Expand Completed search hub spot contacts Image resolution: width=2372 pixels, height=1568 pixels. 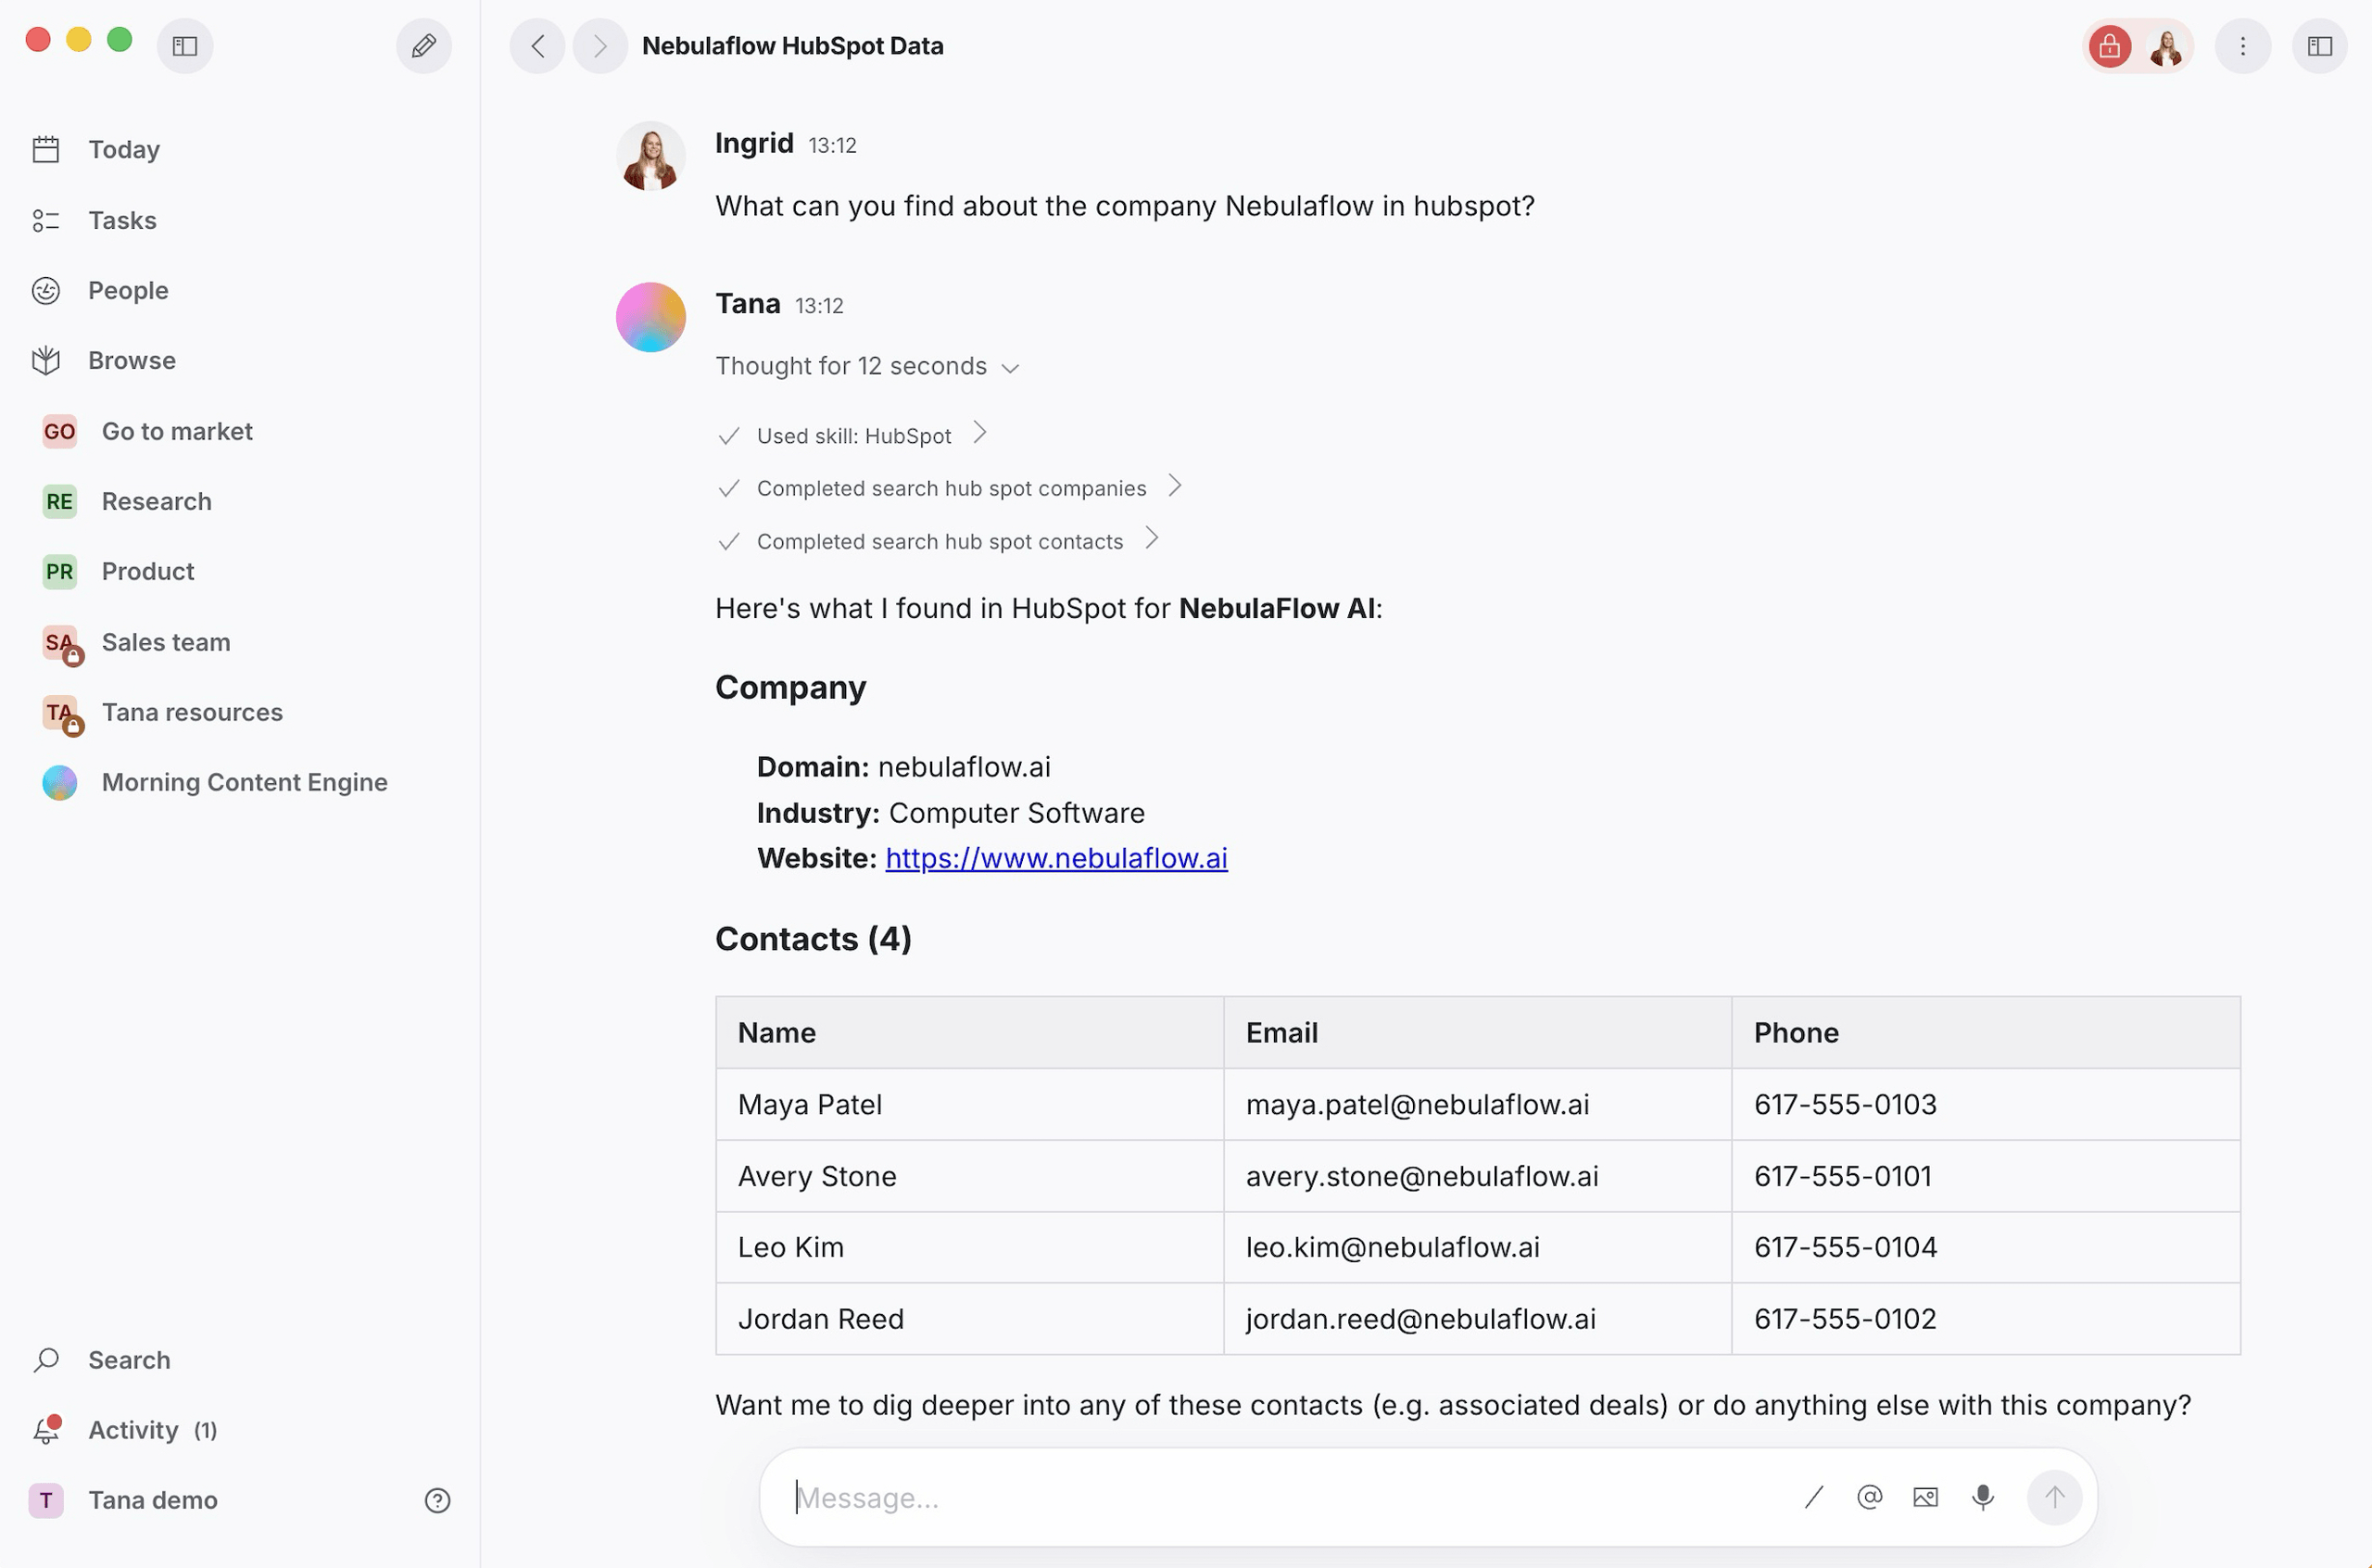tap(939, 541)
